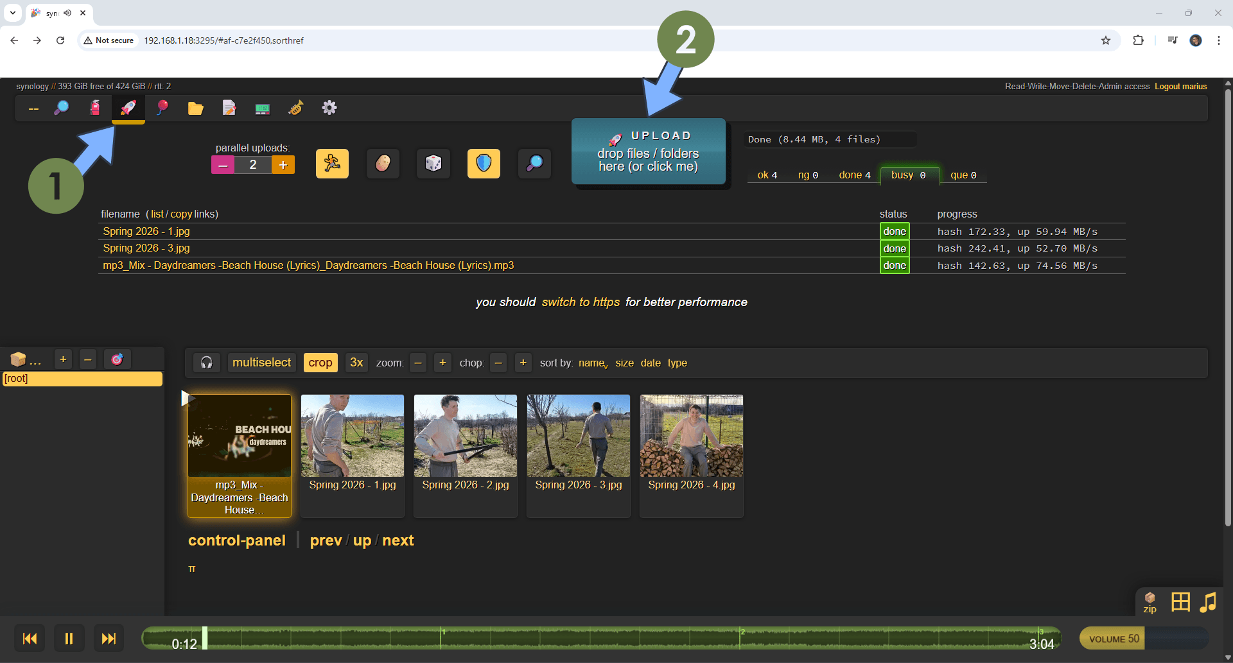Toggle the crop thumbnails option
Viewport: 1233px width, 663px height.
[320, 363]
